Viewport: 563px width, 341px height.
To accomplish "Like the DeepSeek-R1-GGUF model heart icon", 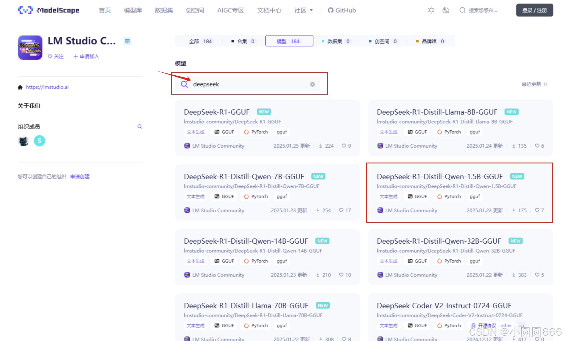I will (x=344, y=146).
